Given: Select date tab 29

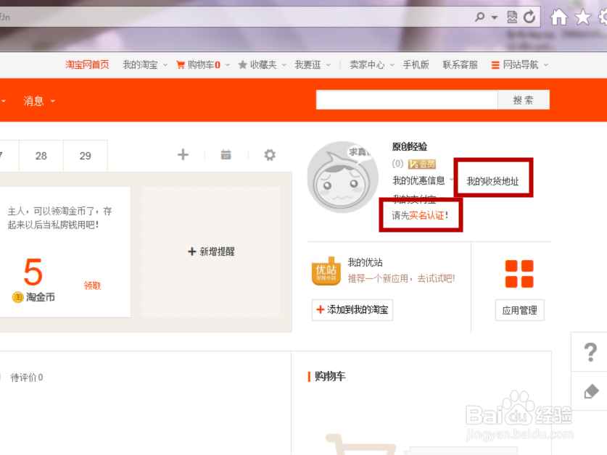Looking at the screenshot, I should (x=85, y=156).
